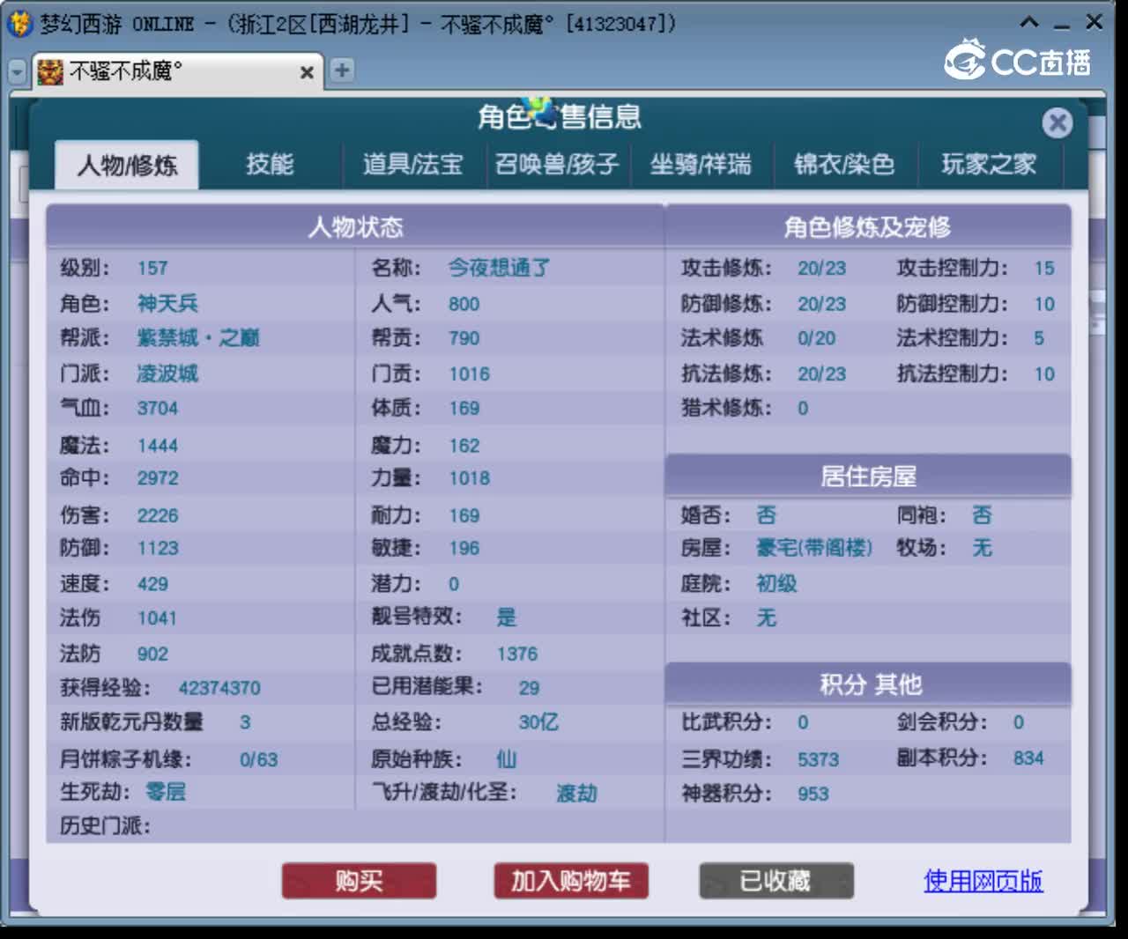Image resolution: width=1128 pixels, height=939 pixels.
Task: Click the 飞升/渡劫/化圣 value 渡劫
Action: click(576, 794)
